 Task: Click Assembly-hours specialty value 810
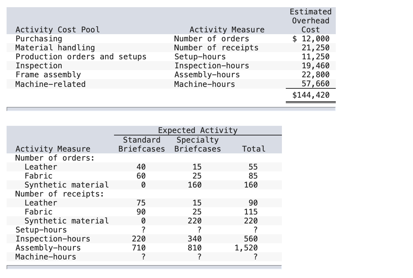[x=195, y=248]
